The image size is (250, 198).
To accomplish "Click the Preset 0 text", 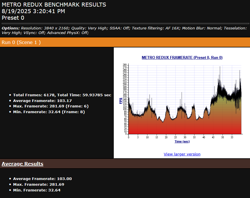I will 13,18.
